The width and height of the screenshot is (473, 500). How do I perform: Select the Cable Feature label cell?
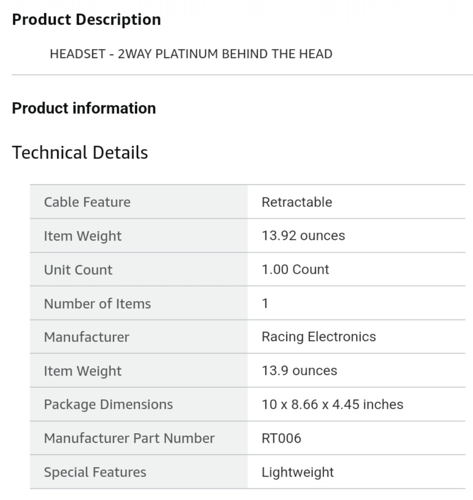[139, 202]
